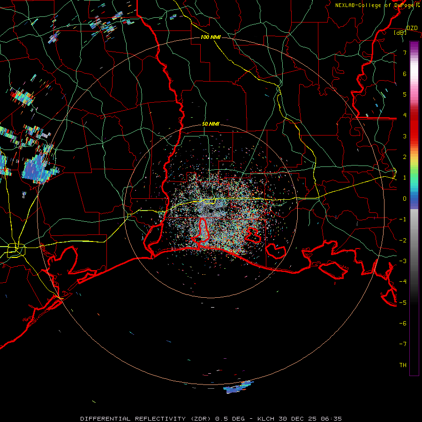Select the "1" tick label on scale
The image size is (422, 422).
(x=405, y=178)
